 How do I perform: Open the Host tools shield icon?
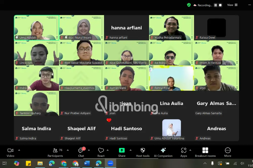pyautogui.click(x=142, y=150)
